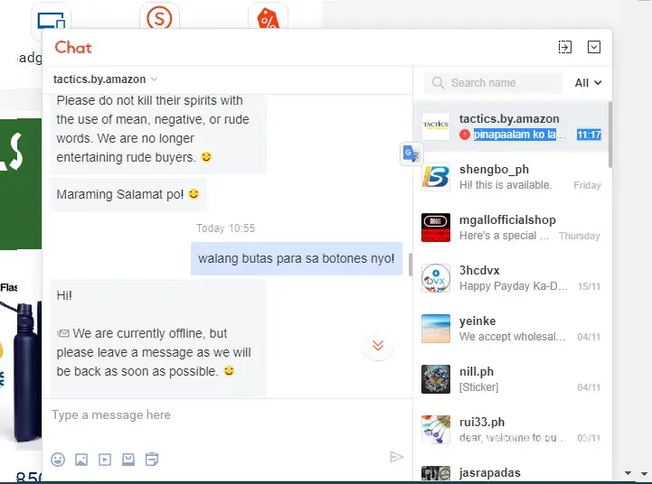Viewport: 652px width, 484px height.
Task: Open the S coin icon behind chat
Action: [159, 17]
